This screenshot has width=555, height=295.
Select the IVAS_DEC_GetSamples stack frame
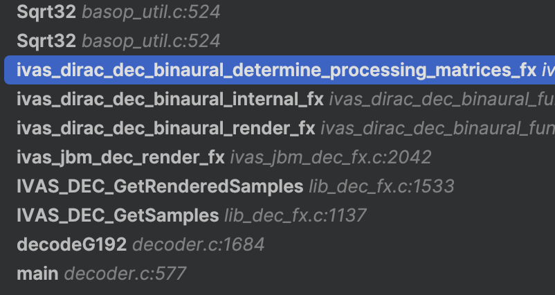[x=117, y=215]
